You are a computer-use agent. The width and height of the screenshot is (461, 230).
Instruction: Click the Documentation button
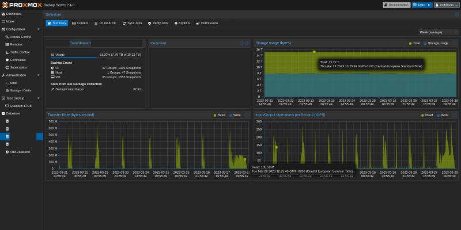click(x=396, y=5)
